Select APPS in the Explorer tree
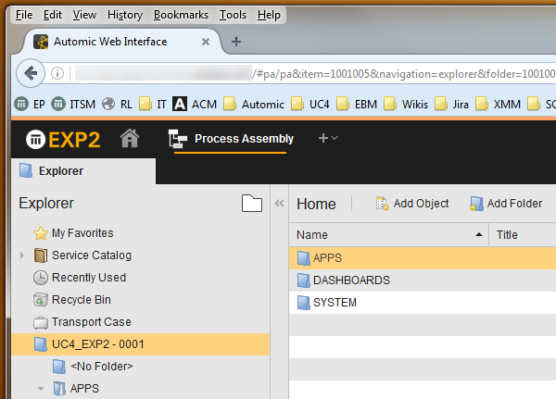Viewport: 556px width, 399px height. [76, 389]
